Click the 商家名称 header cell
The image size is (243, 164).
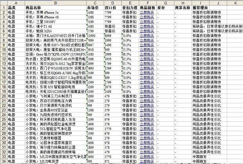tap(183, 8)
